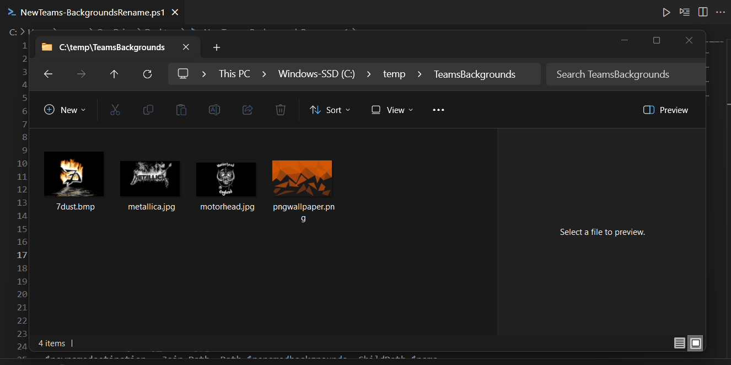The image size is (731, 365).
Task: Click the Paste clipboard icon
Action: (181, 110)
